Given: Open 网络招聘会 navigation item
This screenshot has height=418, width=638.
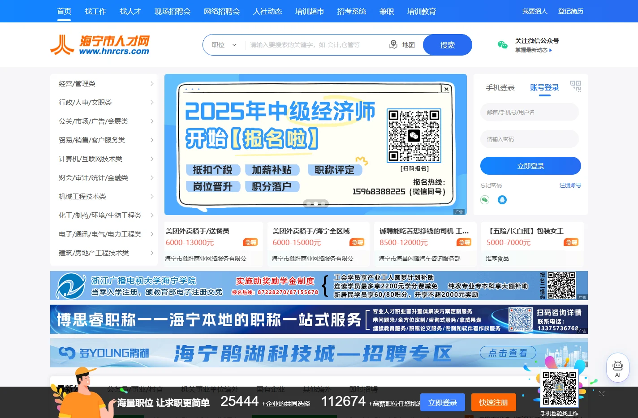Looking at the screenshot, I should coord(222,11).
